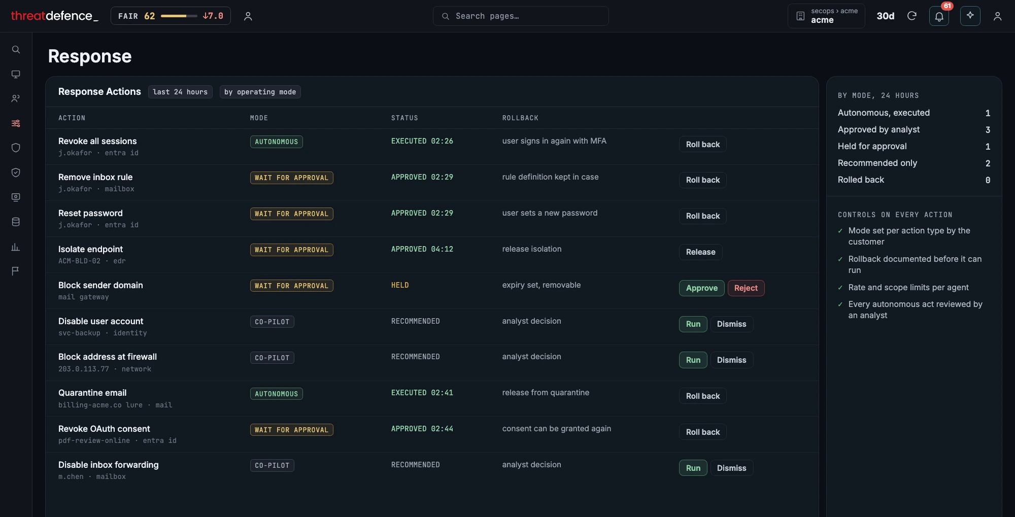Select the Held for approval count row
Viewport: 1015px width, 517px height.
click(x=914, y=146)
